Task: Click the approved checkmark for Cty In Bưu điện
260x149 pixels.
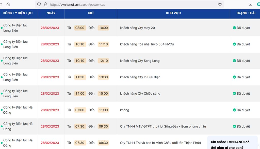Action: pos(234,77)
